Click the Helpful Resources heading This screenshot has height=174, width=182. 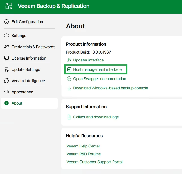84,136
